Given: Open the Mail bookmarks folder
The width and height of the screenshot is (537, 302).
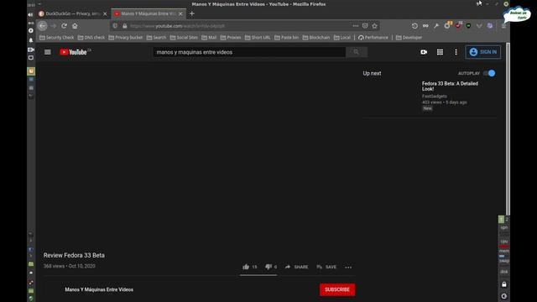Looking at the screenshot, I should click(209, 38).
